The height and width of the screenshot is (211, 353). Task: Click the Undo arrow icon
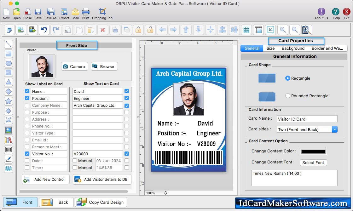click(44, 30)
